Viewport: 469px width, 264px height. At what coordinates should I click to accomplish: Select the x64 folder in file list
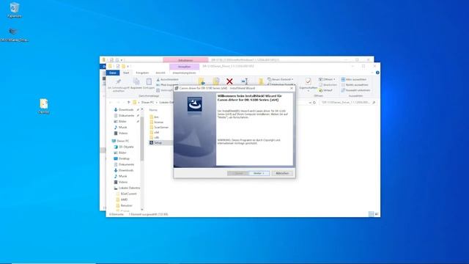[155, 132]
